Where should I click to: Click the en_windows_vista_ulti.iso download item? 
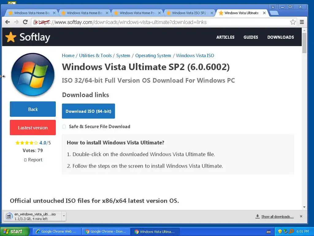tap(33, 216)
